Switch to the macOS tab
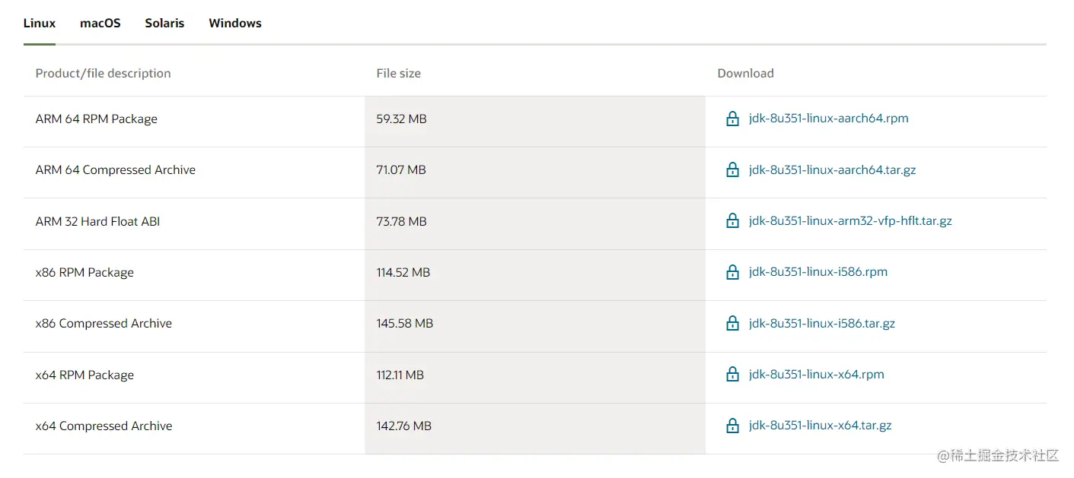1074x478 pixels. [x=100, y=24]
